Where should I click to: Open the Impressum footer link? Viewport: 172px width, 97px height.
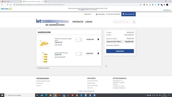click(x=40, y=83)
